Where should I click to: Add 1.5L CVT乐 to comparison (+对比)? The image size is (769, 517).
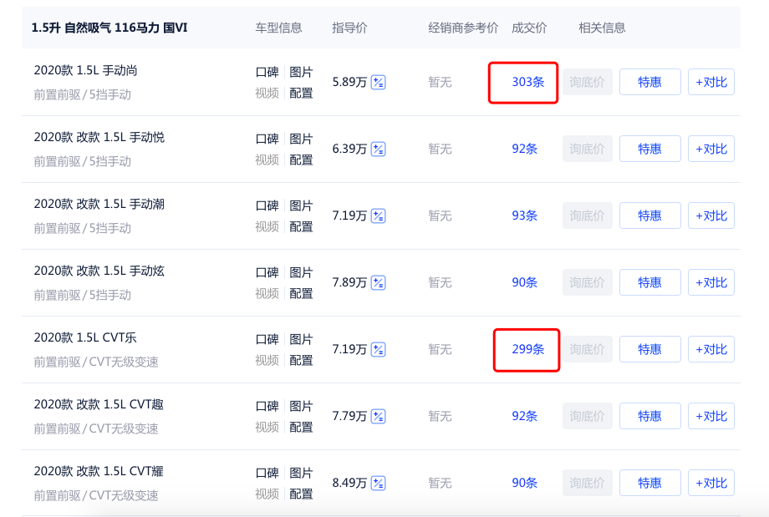tap(711, 349)
